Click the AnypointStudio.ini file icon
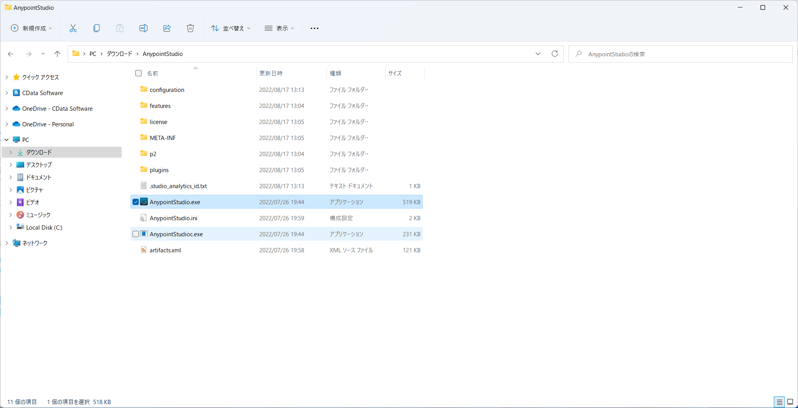The width and height of the screenshot is (798, 408). point(144,218)
